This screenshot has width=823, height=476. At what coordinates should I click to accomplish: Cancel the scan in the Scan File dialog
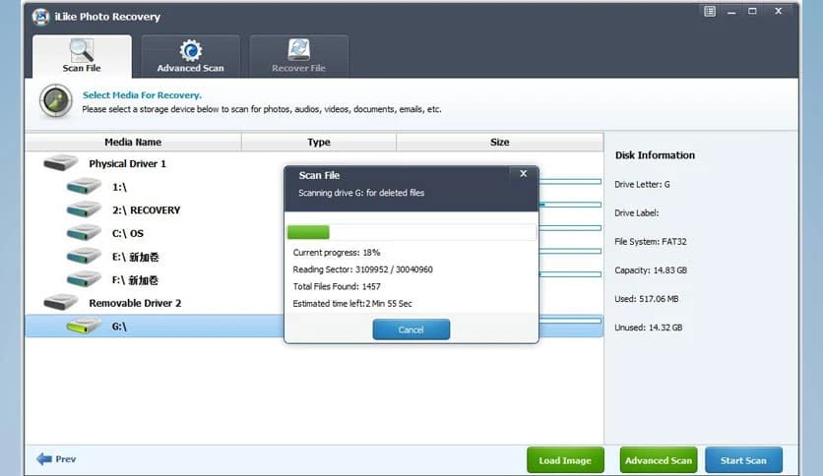click(411, 329)
